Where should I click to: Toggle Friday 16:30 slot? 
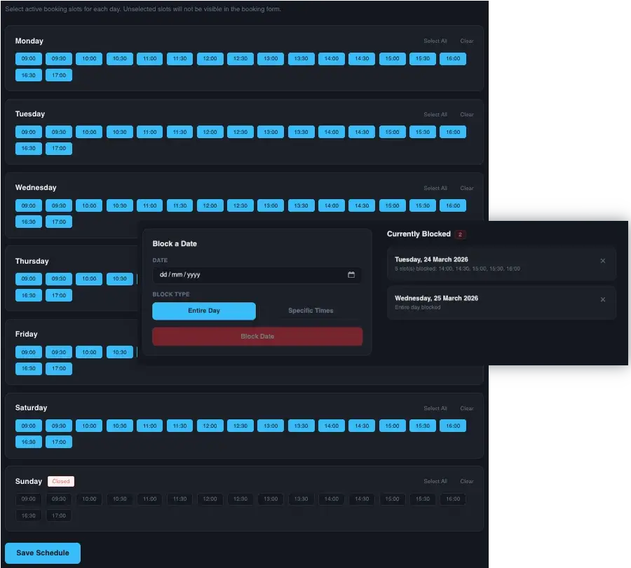[x=29, y=369]
